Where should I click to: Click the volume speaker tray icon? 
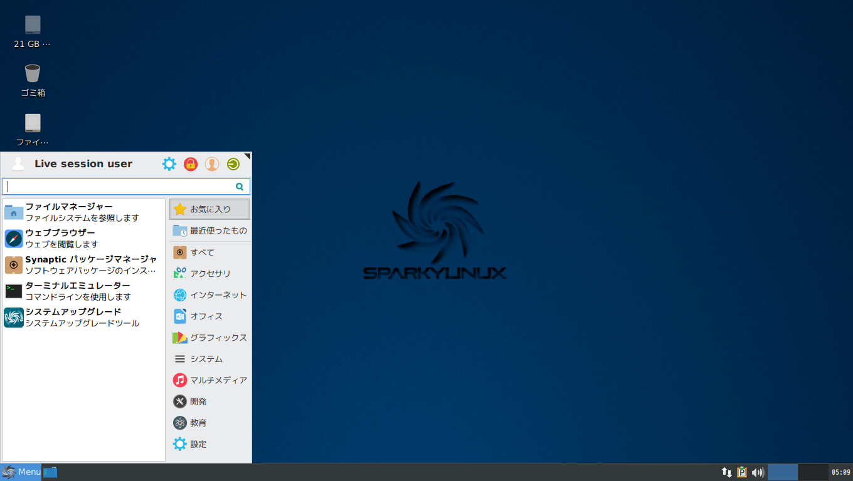[758, 472]
